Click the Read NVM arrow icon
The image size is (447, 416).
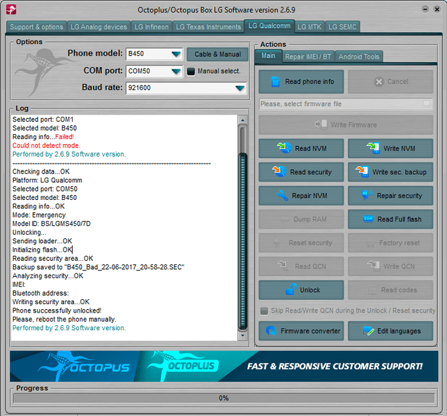pyautogui.click(x=284, y=148)
